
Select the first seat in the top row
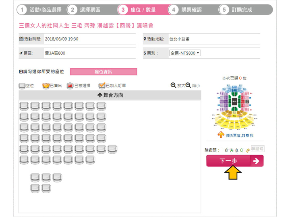click(24, 106)
